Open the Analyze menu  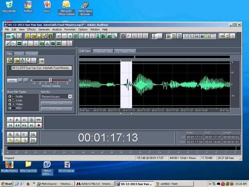point(57,29)
